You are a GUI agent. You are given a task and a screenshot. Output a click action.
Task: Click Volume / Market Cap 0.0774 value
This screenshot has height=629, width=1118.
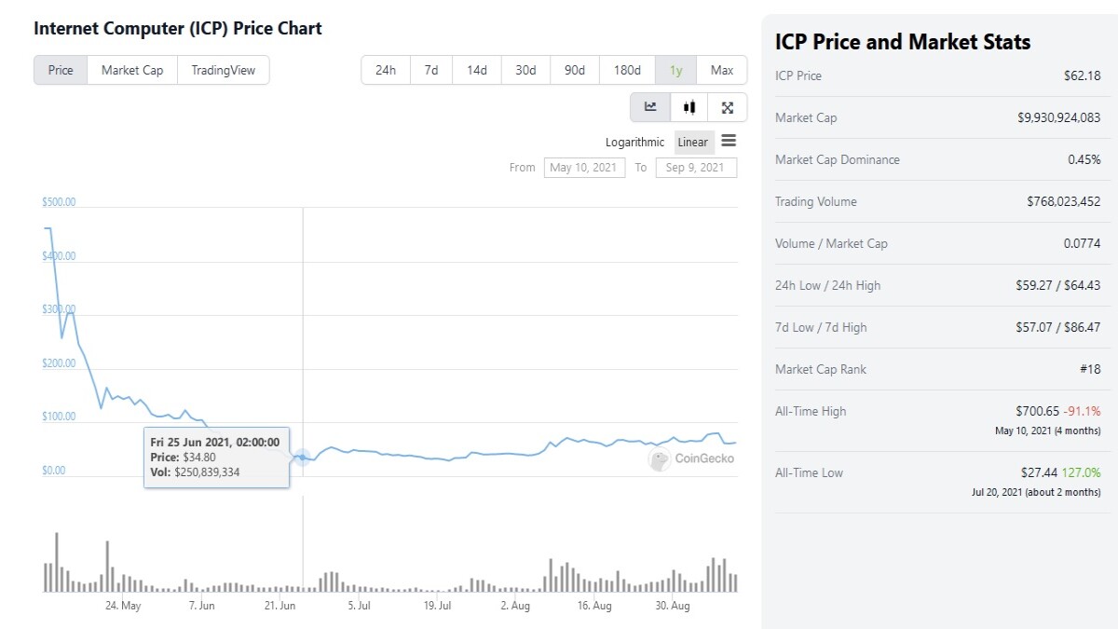[x=1084, y=243]
